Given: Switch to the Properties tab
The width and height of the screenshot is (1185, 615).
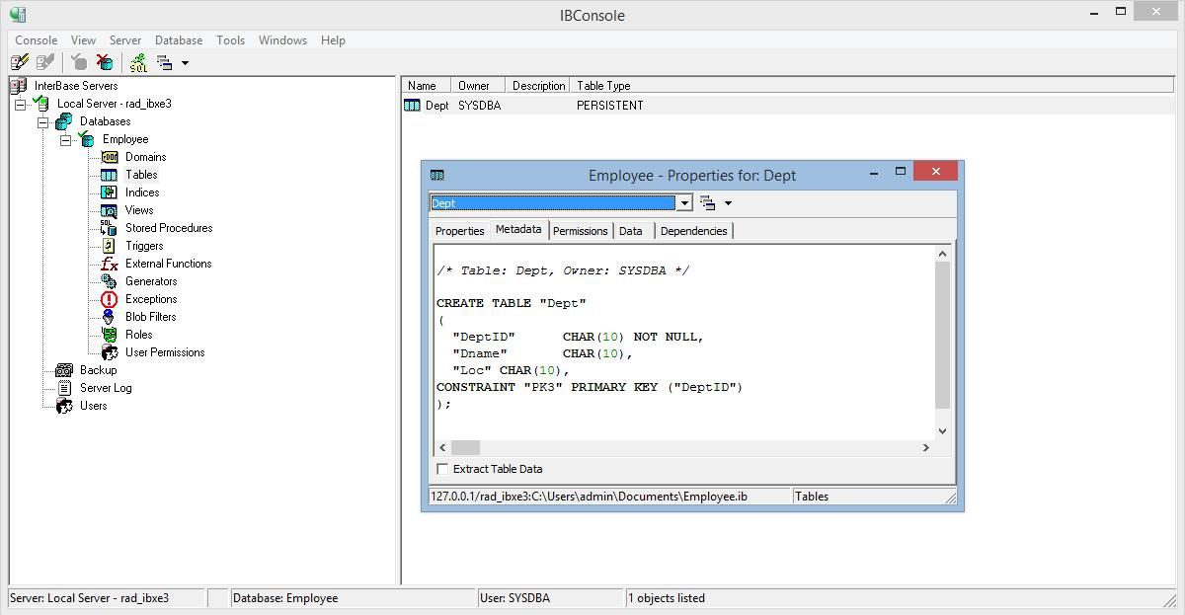Looking at the screenshot, I should [x=460, y=231].
